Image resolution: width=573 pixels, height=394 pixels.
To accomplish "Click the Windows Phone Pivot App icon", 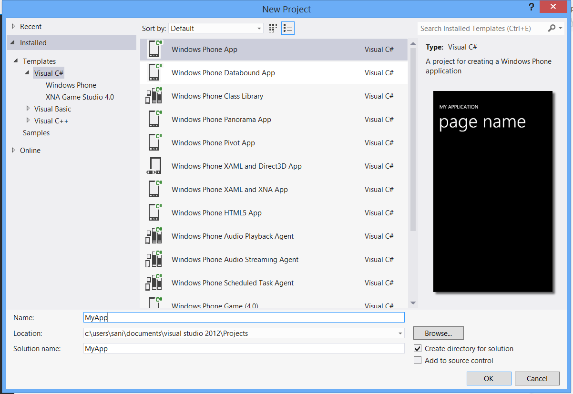I will click(x=154, y=142).
